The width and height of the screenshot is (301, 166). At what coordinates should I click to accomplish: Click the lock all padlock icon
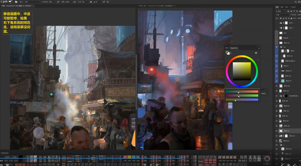[291, 18]
